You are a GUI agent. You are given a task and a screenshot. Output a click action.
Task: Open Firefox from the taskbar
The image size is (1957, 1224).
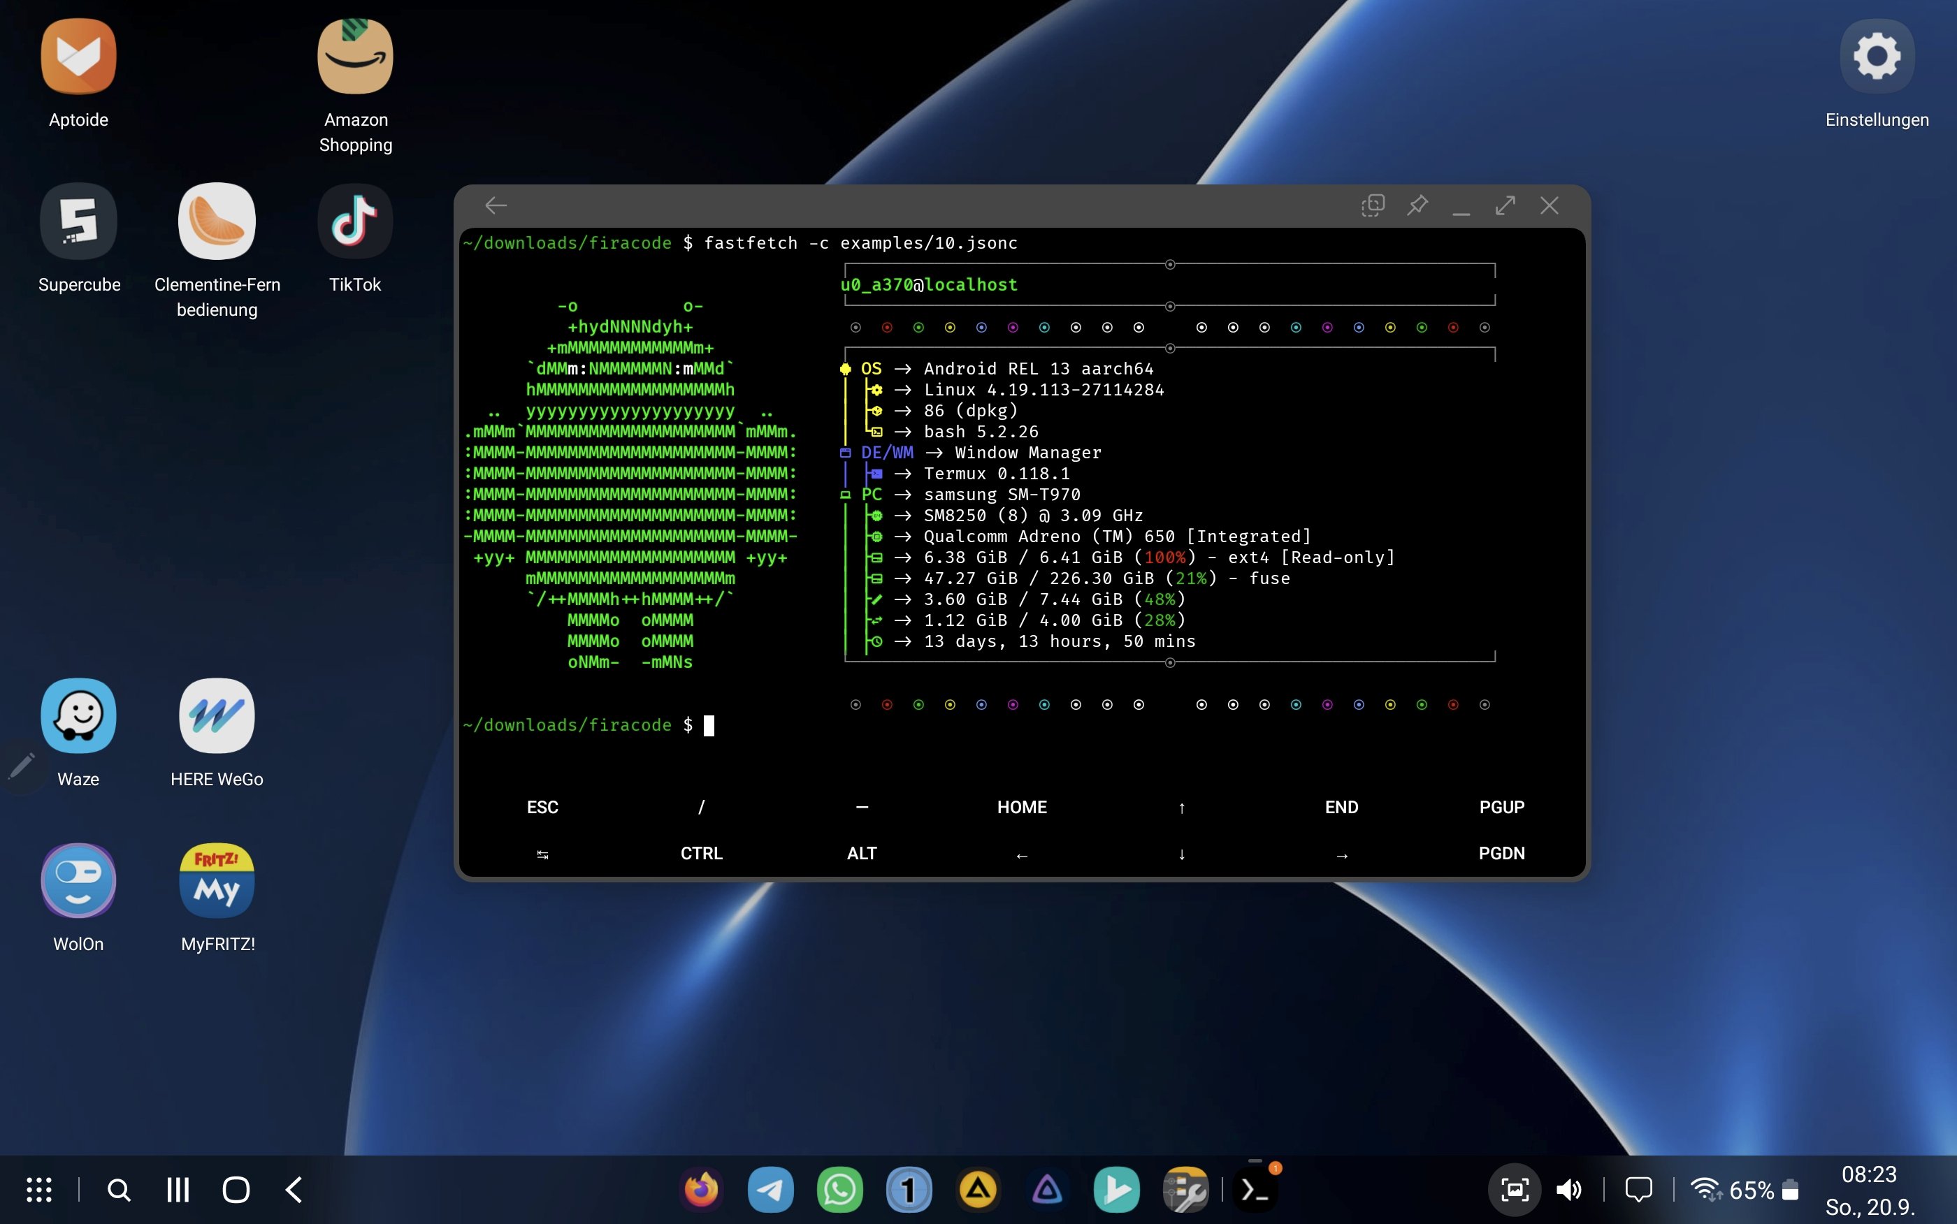(x=701, y=1189)
